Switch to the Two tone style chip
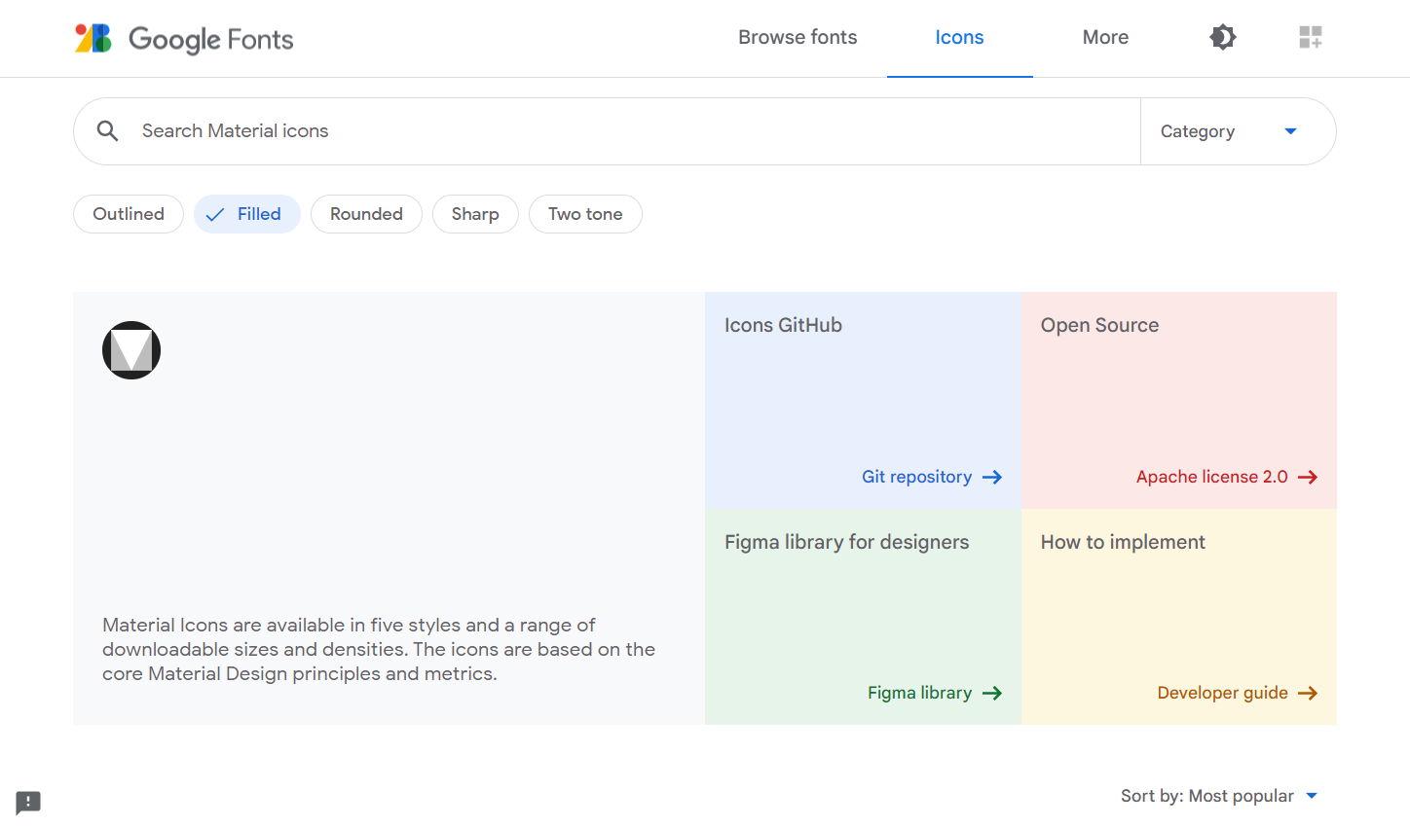 (585, 214)
